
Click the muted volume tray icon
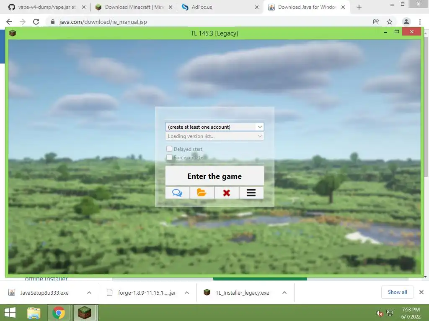[x=380, y=313]
